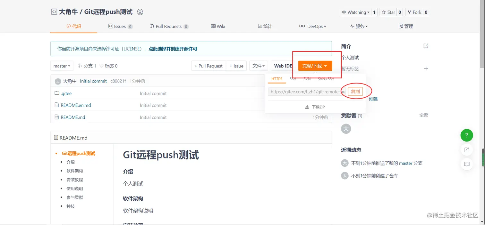Click 点此选择并创建开源许可 link
The image size is (485, 225).
pyautogui.click(x=173, y=49)
